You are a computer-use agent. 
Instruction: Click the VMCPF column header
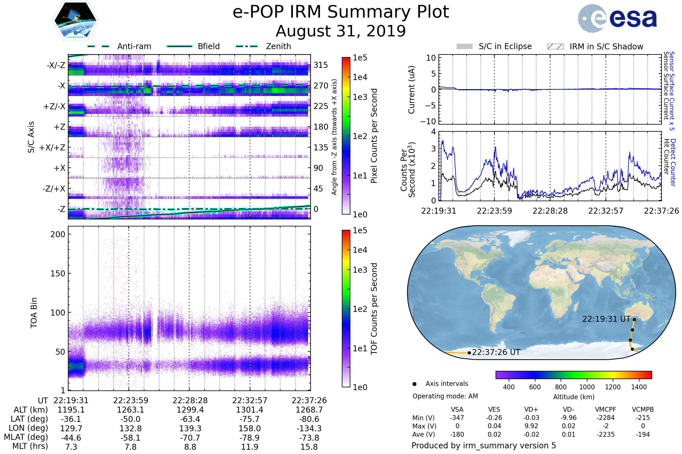pos(606,409)
